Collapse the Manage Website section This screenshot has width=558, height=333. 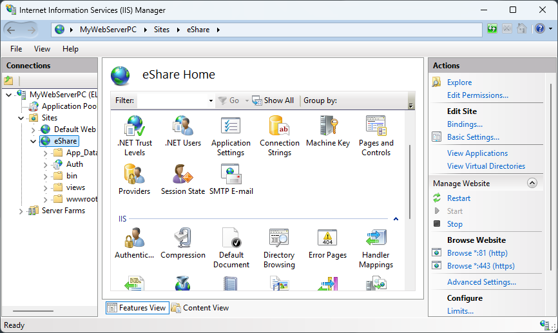[532, 184]
